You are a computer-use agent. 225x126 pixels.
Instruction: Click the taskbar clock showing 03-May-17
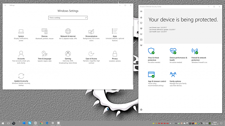pos(215,123)
